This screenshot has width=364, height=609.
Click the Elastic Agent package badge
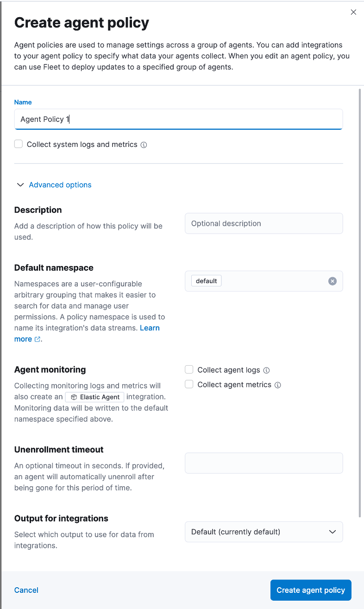point(95,397)
